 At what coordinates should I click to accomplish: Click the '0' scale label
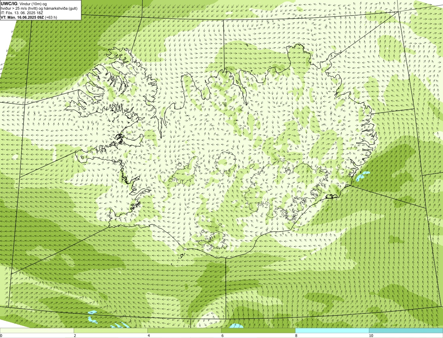[x=1, y=336]
